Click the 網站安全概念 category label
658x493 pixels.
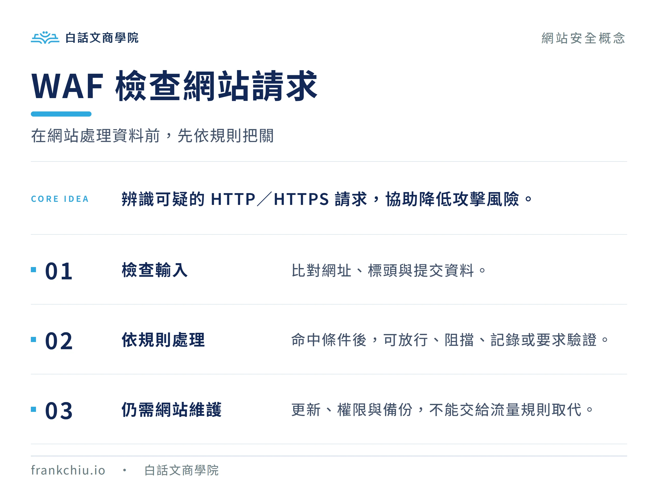pos(583,38)
